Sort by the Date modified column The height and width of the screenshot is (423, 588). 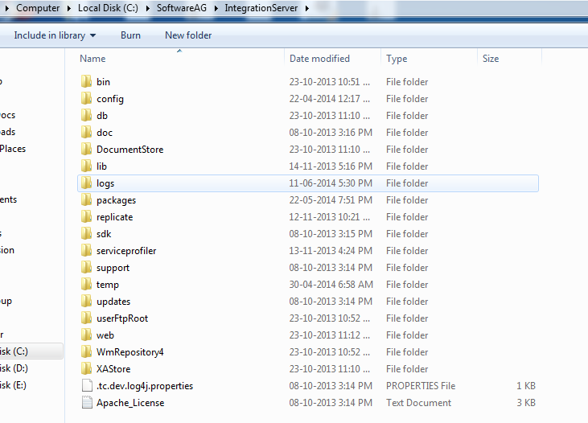click(x=319, y=59)
